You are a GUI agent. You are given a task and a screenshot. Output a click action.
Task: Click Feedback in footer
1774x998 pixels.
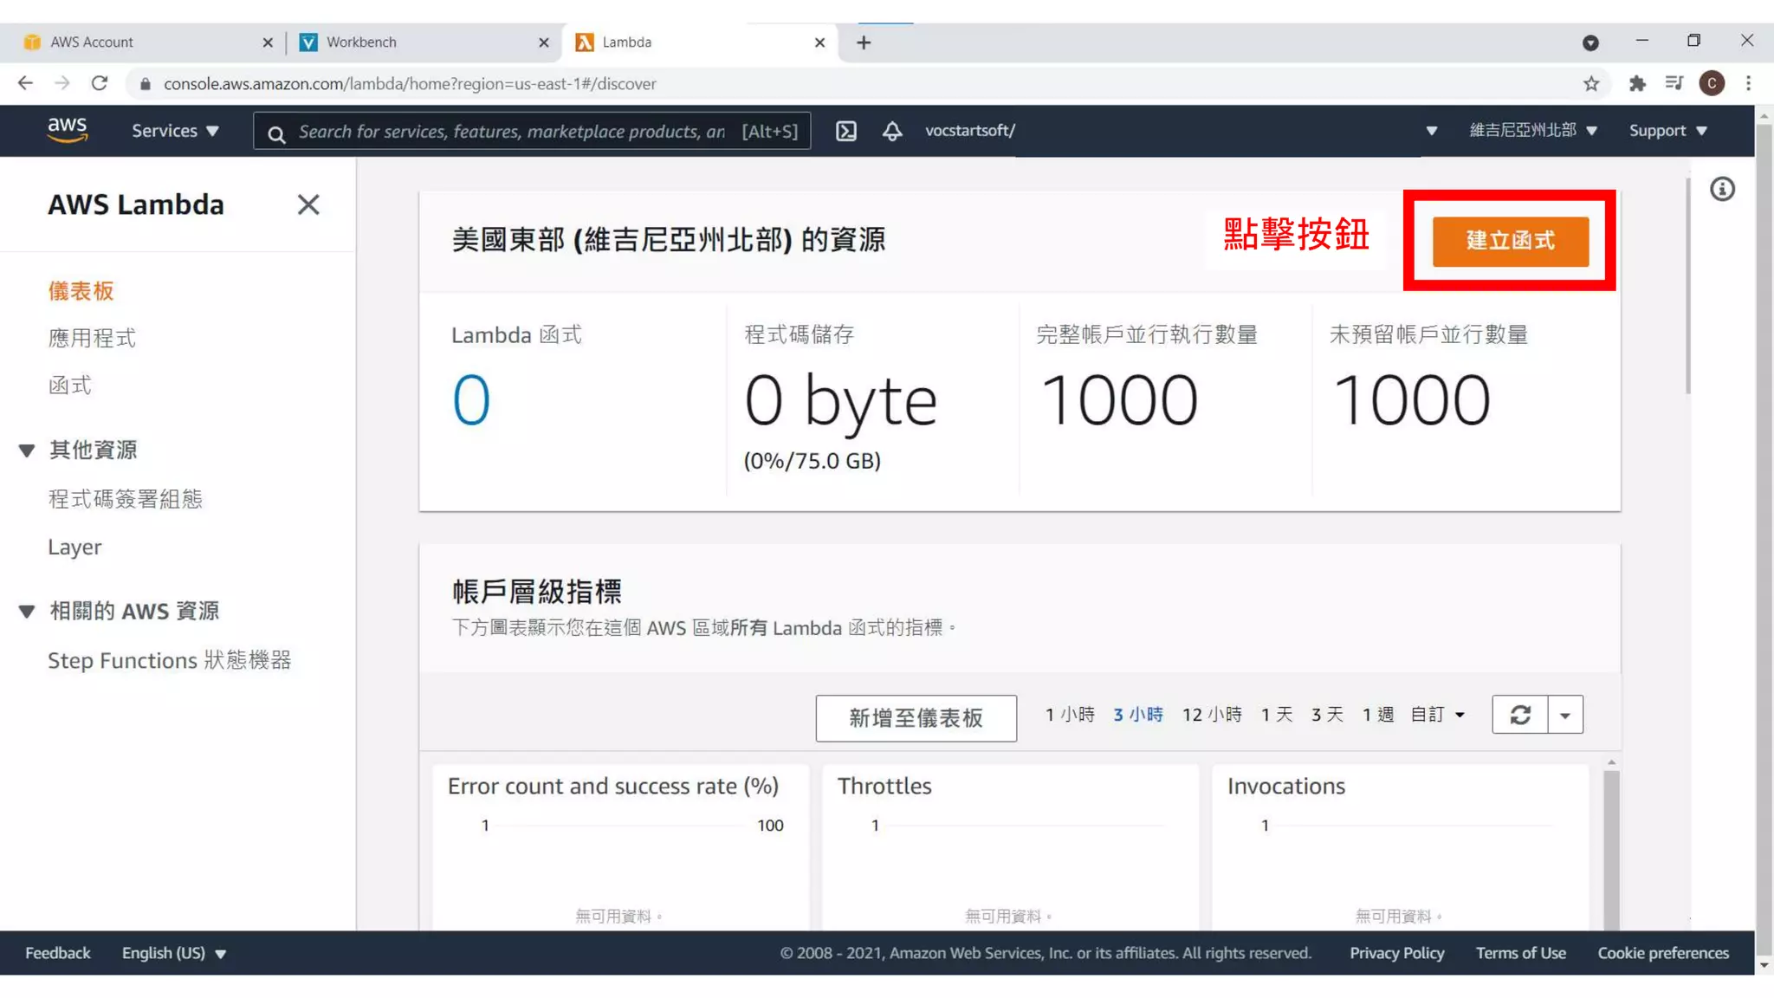tap(57, 953)
